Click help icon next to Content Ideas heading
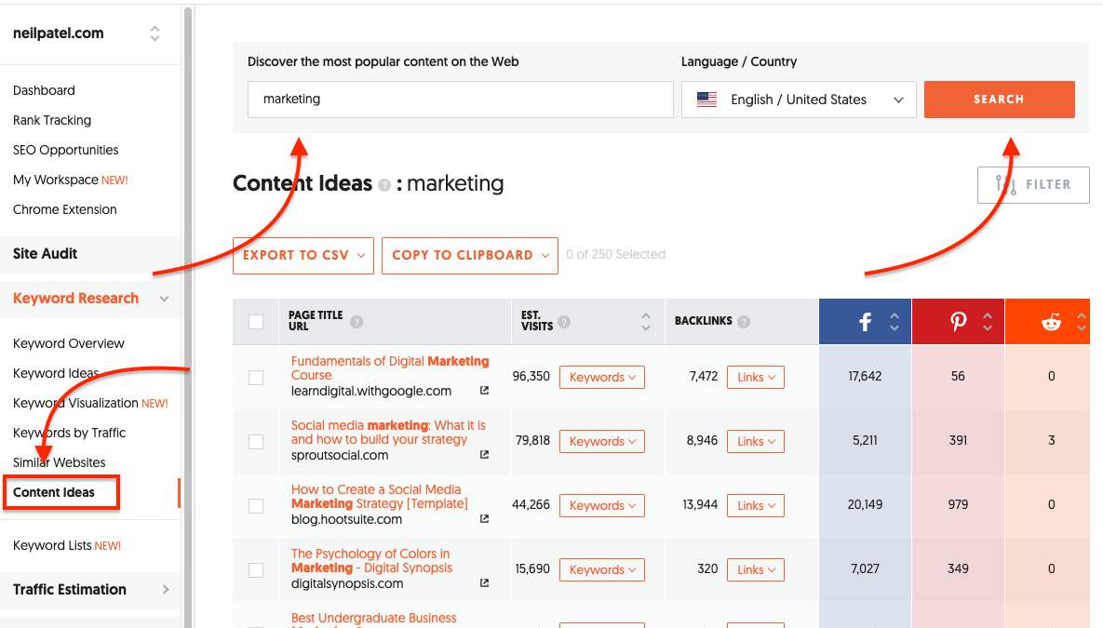This screenshot has height=628, width=1103. click(x=384, y=185)
